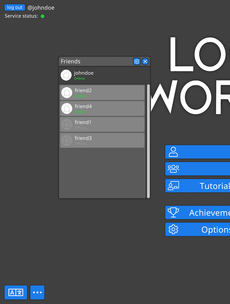The height and width of the screenshot is (304, 230).
Task: Click johndoe's Online status text
Action: pos(79,78)
